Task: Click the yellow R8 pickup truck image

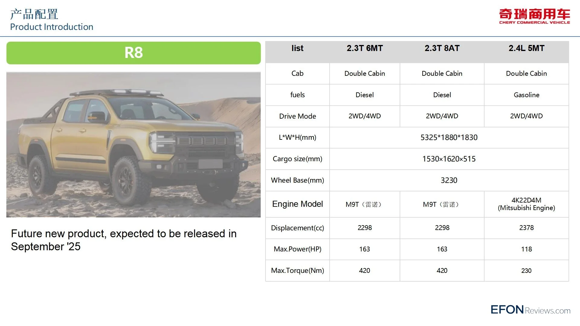Action: (x=134, y=145)
